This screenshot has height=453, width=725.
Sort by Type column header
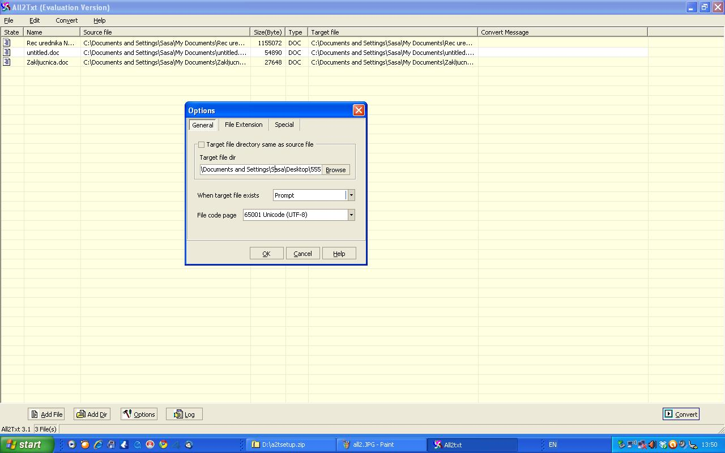297,32
